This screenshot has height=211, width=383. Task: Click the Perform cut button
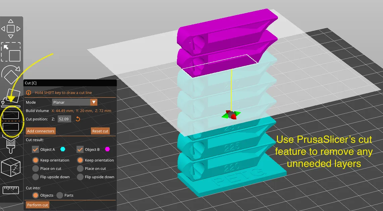click(37, 205)
